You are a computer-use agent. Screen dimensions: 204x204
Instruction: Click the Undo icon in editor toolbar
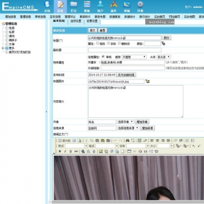coord(115,140)
